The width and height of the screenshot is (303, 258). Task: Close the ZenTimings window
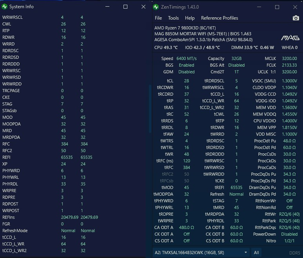295,7
